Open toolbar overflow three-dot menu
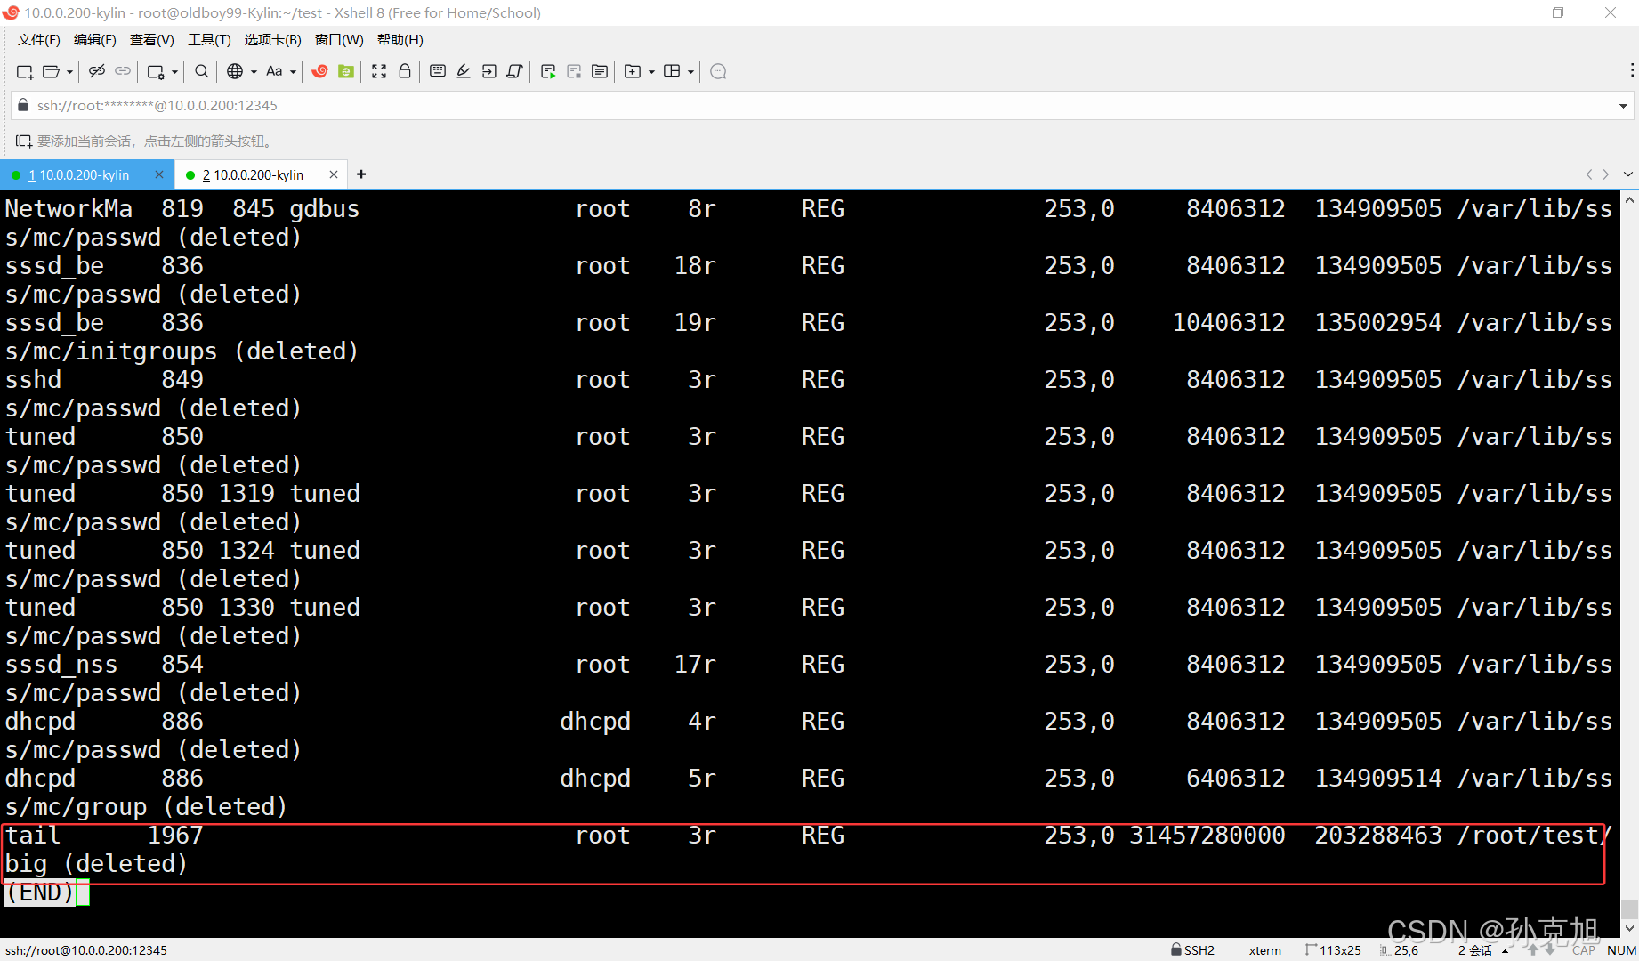The height and width of the screenshot is (961, 1639). tap(1631, 71)
